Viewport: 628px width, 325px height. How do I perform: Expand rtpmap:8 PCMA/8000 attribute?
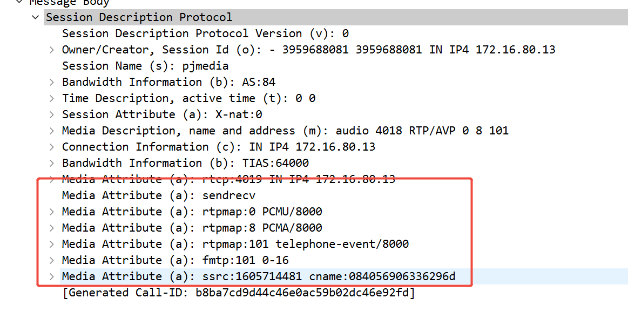pos(52,228)
